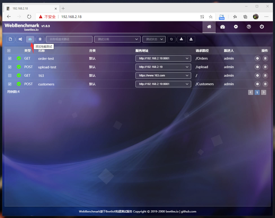This screenshot has height=218, width=275.
Task: Click the 服务地址 column header
Action: (142, 51)
